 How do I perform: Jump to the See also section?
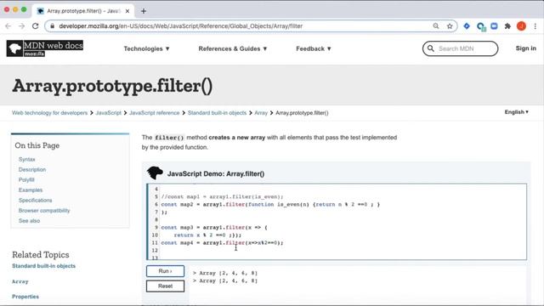pos(29,221)
